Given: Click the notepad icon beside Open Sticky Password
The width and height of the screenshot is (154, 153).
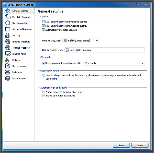Looking at the screenshot, I should pos(67,50).
